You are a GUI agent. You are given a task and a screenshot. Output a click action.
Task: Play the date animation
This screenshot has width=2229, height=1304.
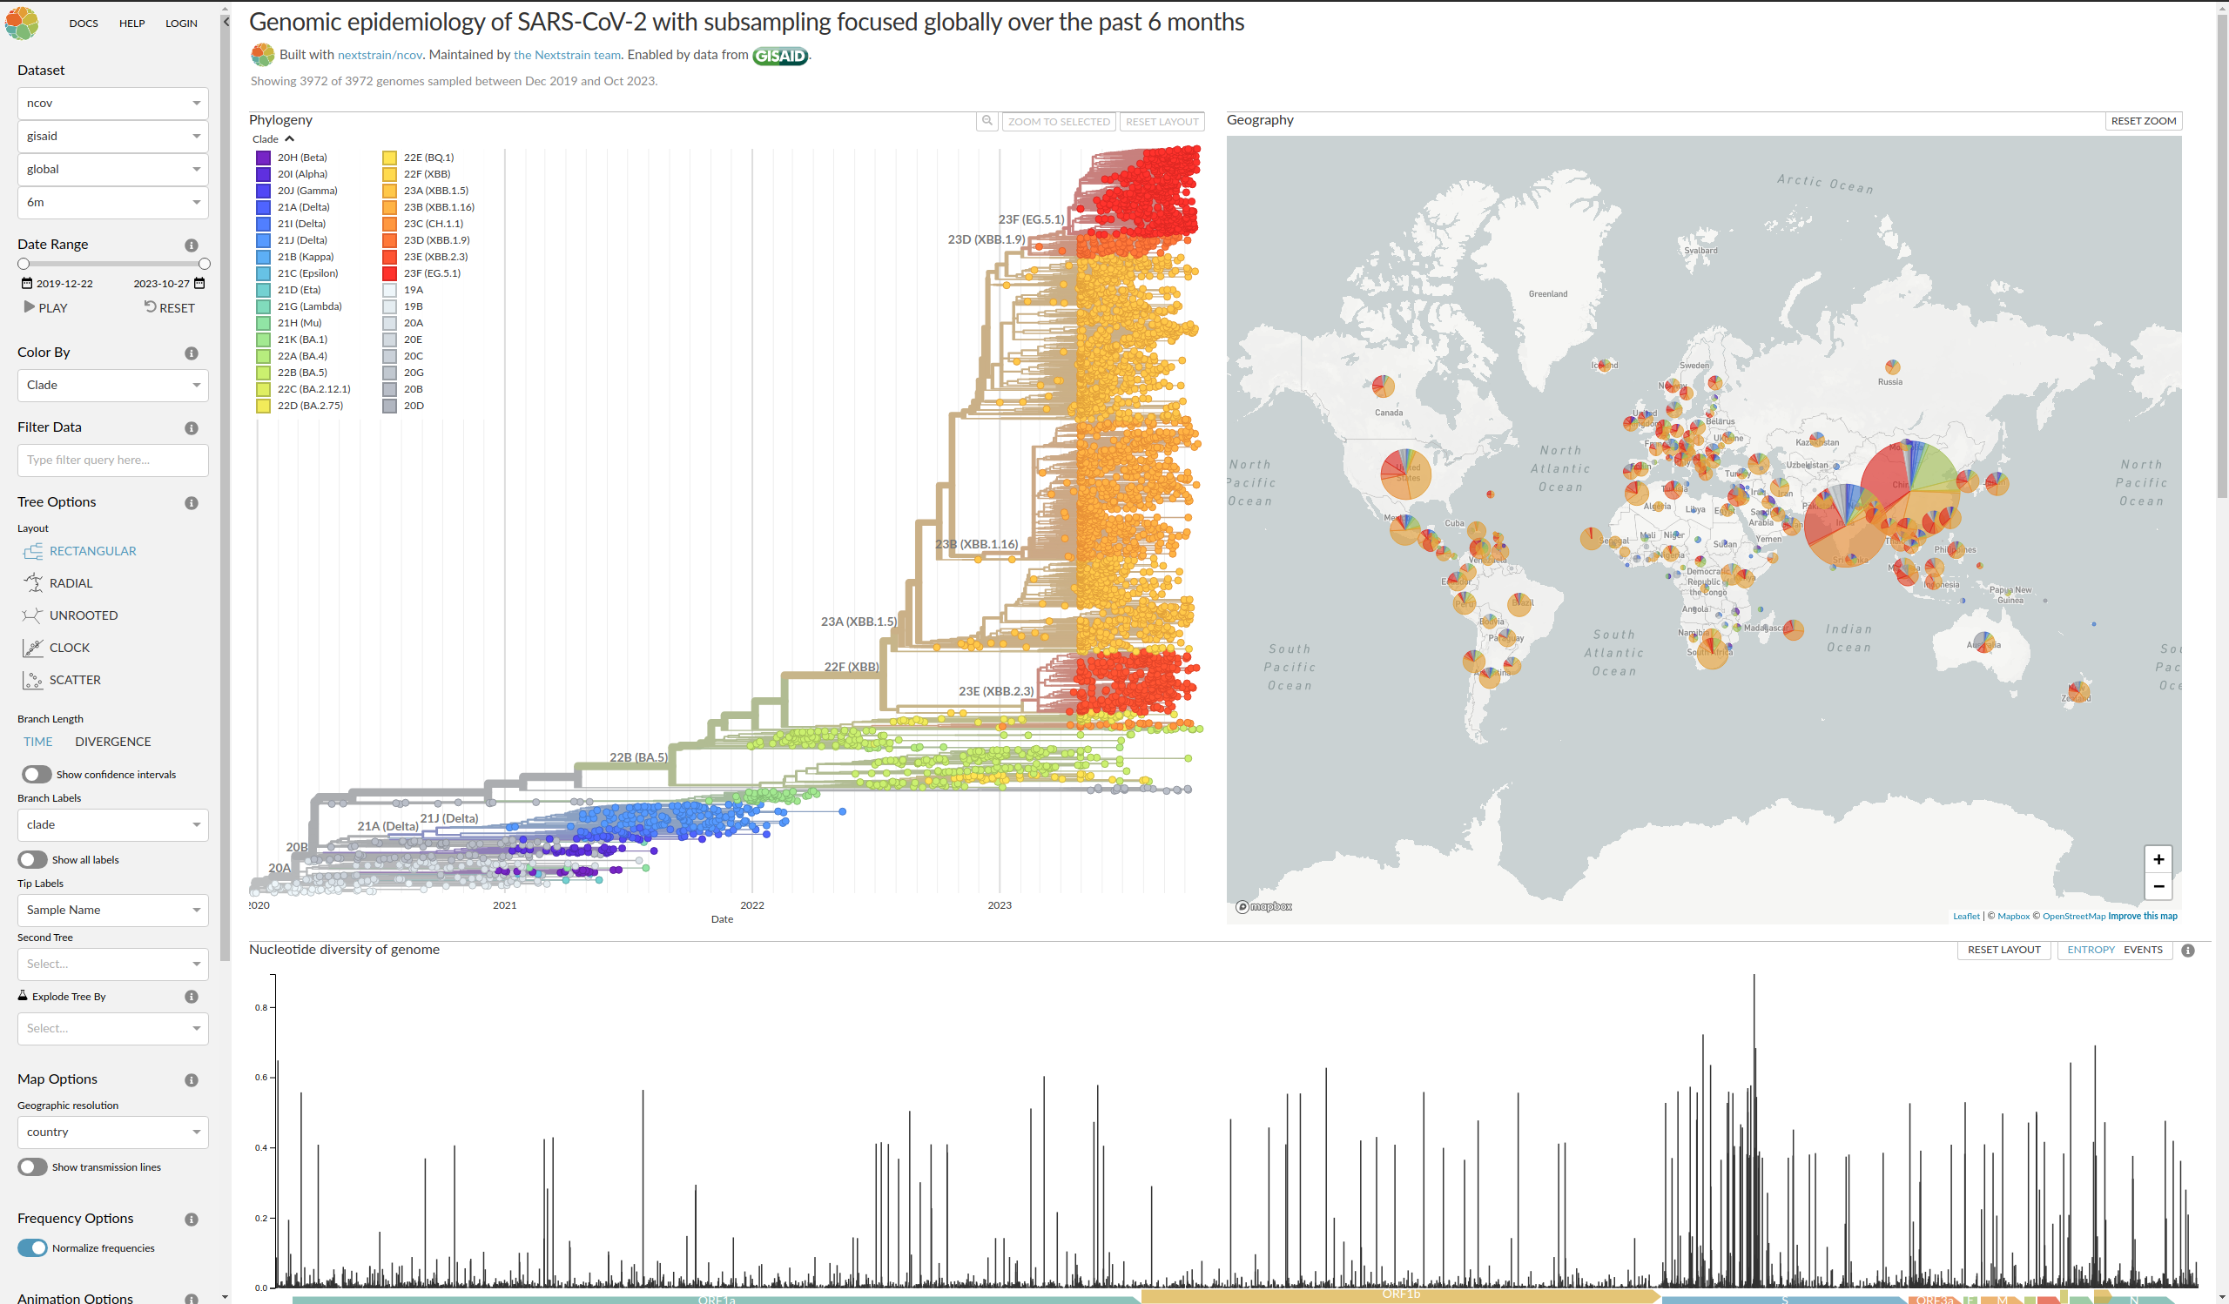(x=46, y=307)
